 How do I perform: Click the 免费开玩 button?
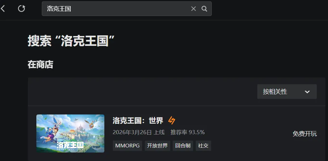point(305,134)
